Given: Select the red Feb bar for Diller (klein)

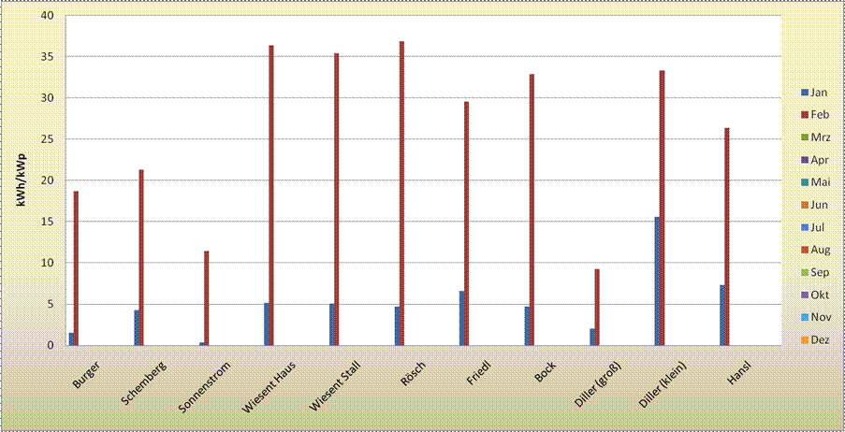Looking at the screenshot, I should point(663,208).
